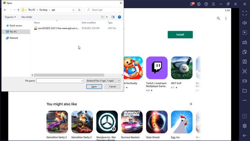Open BlueStacks settings gear
250x141 pixels.
tap(245, 126)
